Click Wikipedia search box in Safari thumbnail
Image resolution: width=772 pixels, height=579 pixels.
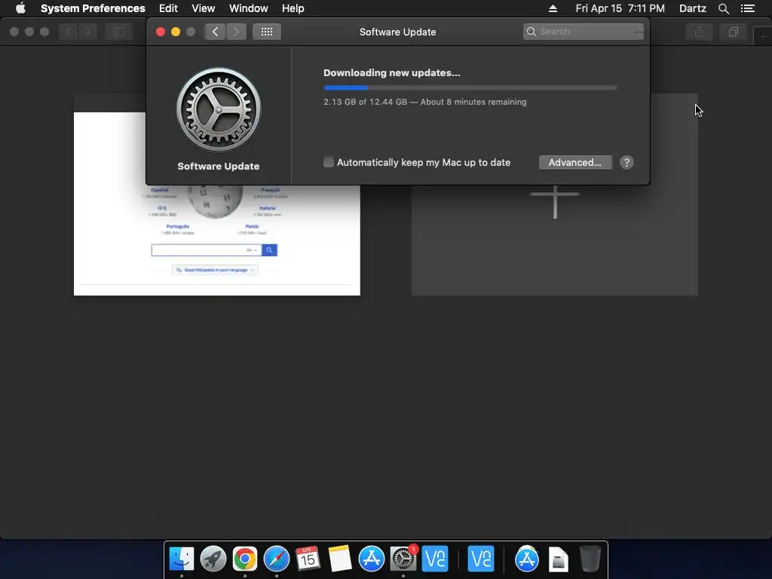point(207,250)
